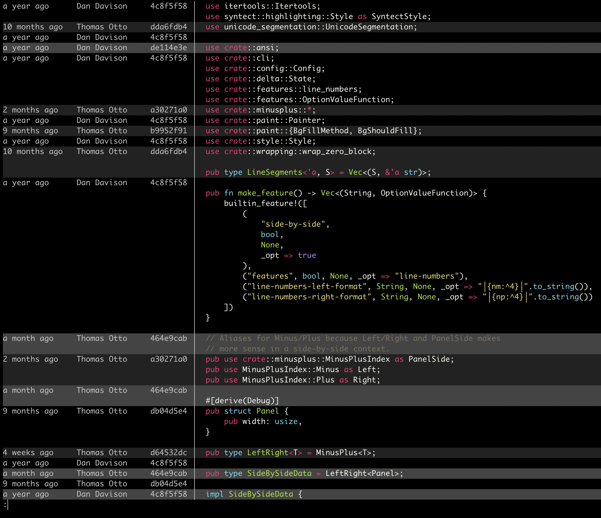Click the SideBySideData type definition
The height and width of the screenshot is (518, 601).
(304, 473)
